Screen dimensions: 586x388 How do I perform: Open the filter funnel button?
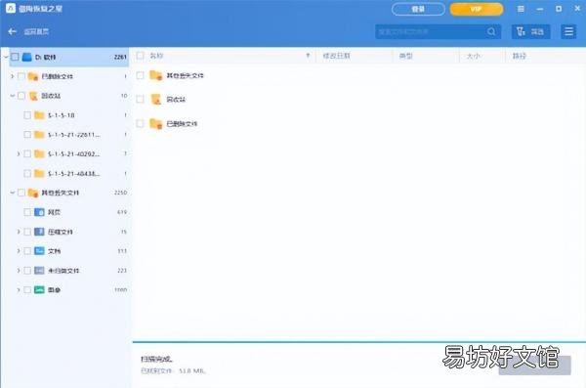click(530, 32)
